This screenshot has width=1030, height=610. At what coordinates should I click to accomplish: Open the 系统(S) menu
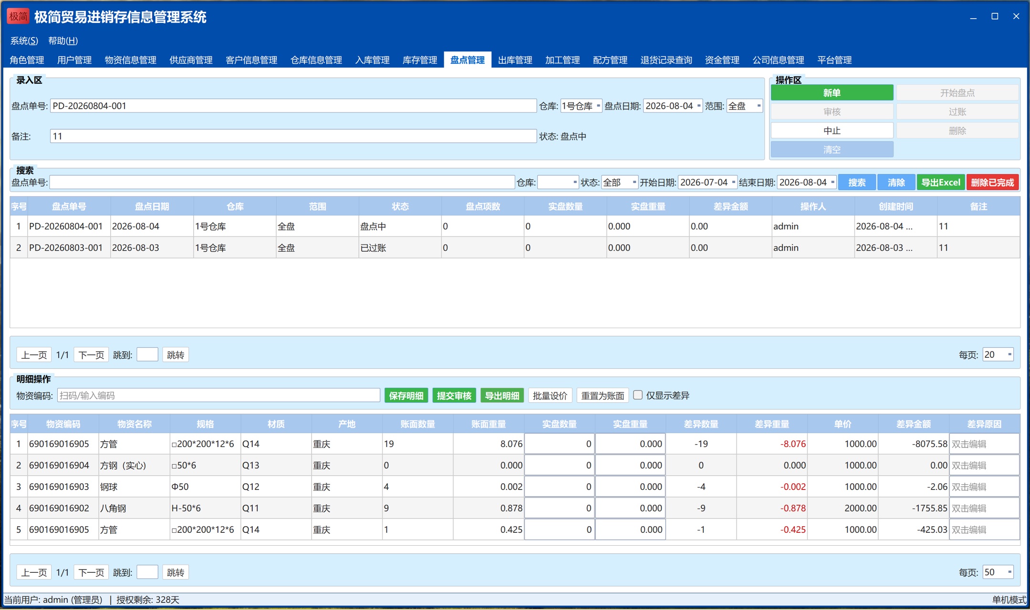(x=24, y=41)
